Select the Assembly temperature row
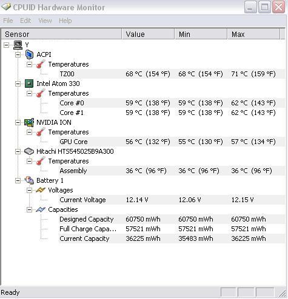Screen dimensions: 288x299 coord(172,171)
